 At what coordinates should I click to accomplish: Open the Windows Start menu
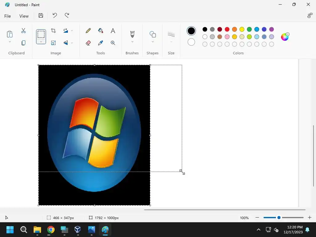coord(10,230)
